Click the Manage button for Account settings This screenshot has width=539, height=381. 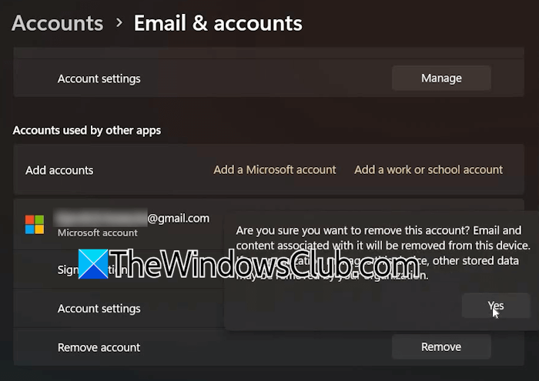click(x=441, y=79)
